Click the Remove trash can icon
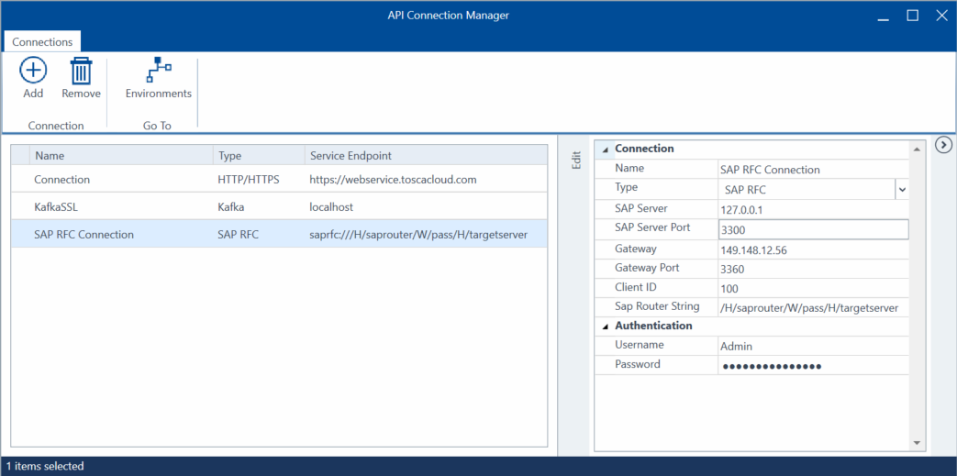The height and width of the screenshot is (476, 957). (x=81, y=72)
